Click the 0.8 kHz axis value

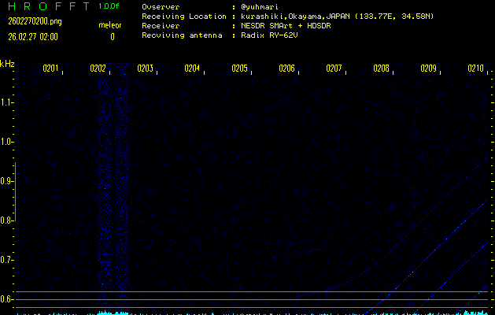click(6, 220)
